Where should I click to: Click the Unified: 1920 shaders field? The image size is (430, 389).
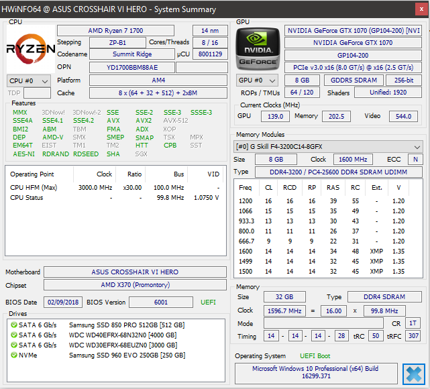pyautogui.click(x=388, y=93)
